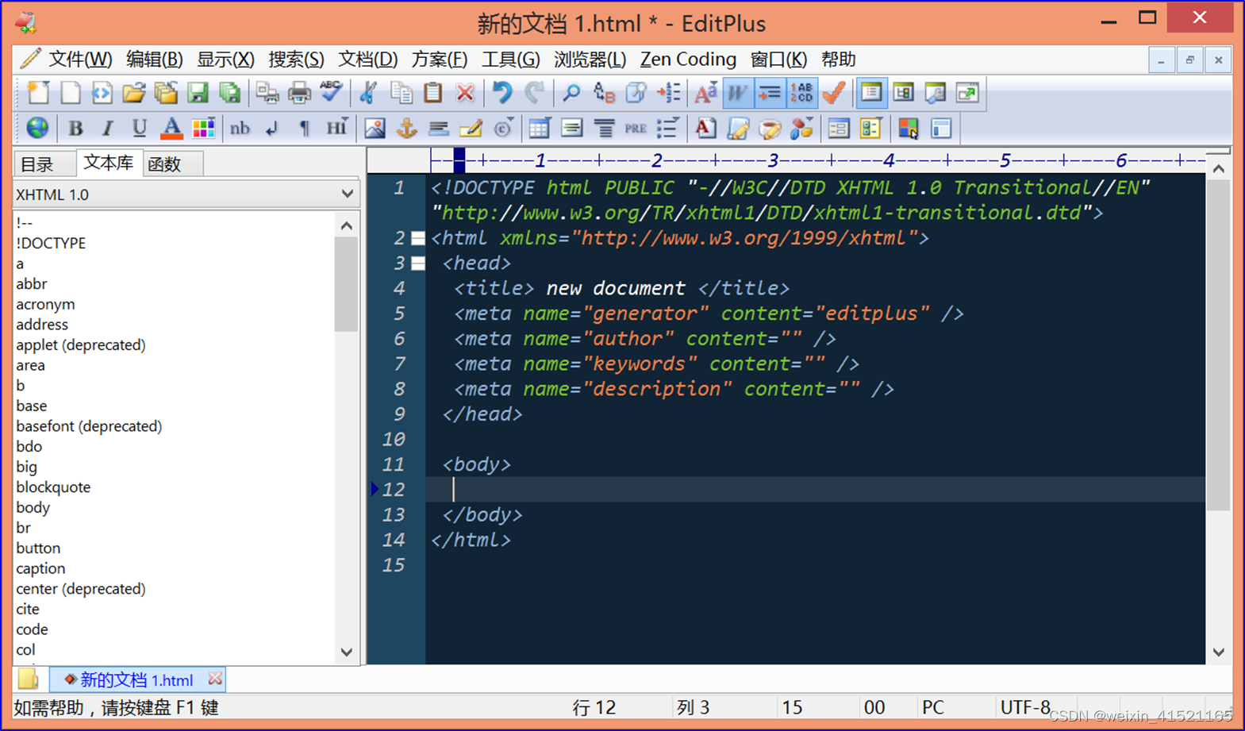This screenshot has width=1245, height=731.
Task: Click the New HTML page icon
Action: (102, 93)
